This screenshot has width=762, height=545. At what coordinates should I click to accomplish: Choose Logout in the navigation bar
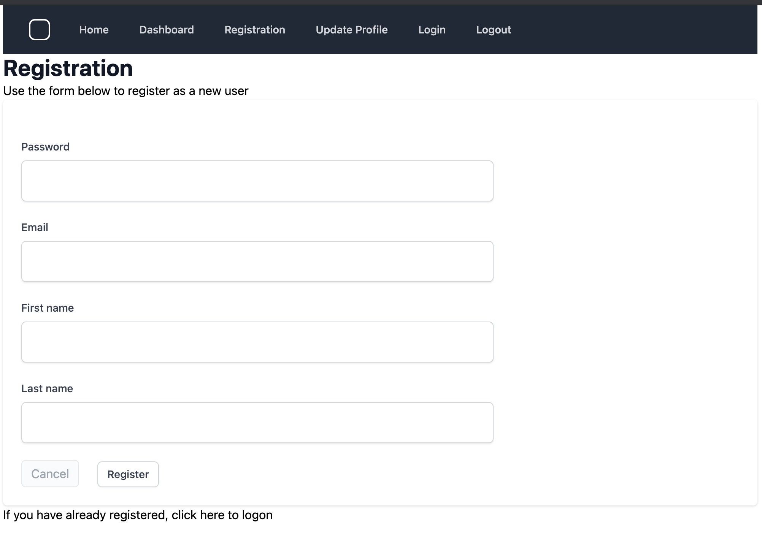click(x=494, y=30)
